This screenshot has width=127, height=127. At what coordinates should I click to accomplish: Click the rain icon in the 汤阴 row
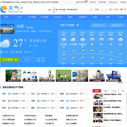pyautogui.click(x=38, y=101)
